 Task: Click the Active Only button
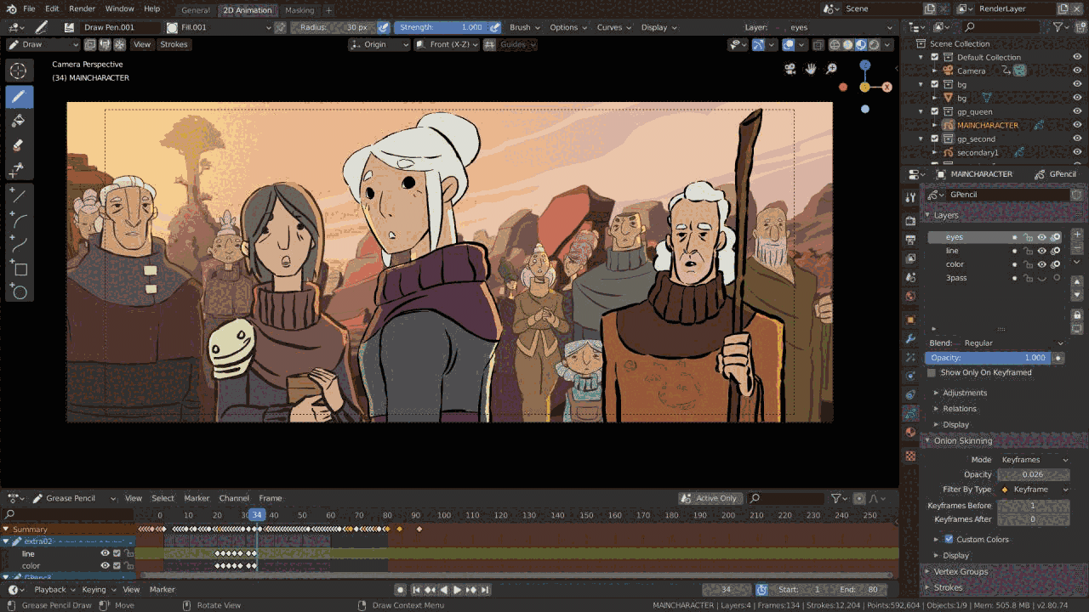click(x=709, y=498)
